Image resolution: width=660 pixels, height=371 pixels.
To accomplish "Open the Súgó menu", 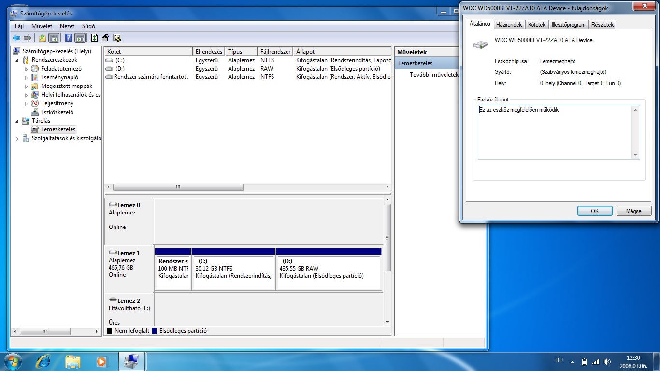I will coord(88,26).
